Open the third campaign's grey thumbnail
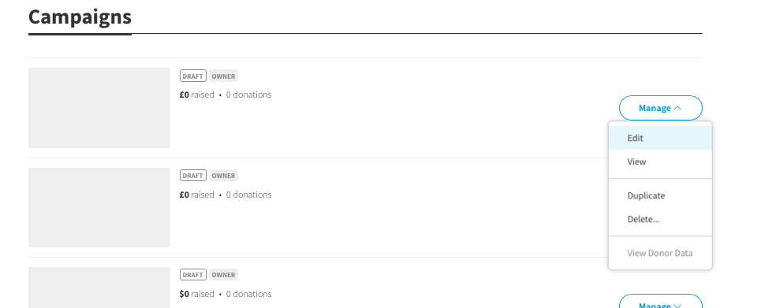 coord(99,288)
